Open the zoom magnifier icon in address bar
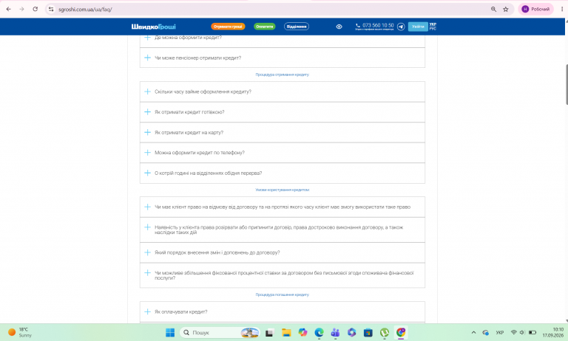Image resolution: width=568 pixels, height=341 pixels. [x=493, y=10]
